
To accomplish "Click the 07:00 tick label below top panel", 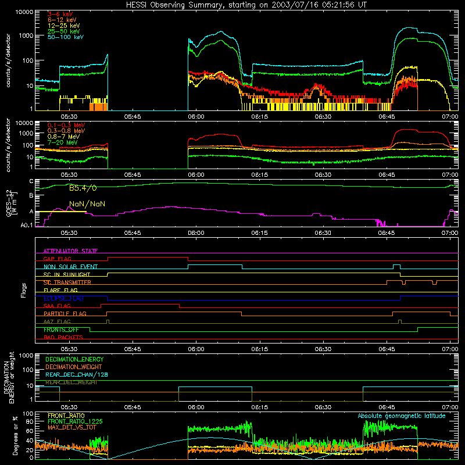I will [x=450, y=117].
